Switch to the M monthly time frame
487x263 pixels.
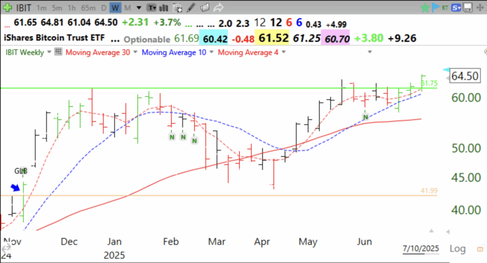pos(127,8)
